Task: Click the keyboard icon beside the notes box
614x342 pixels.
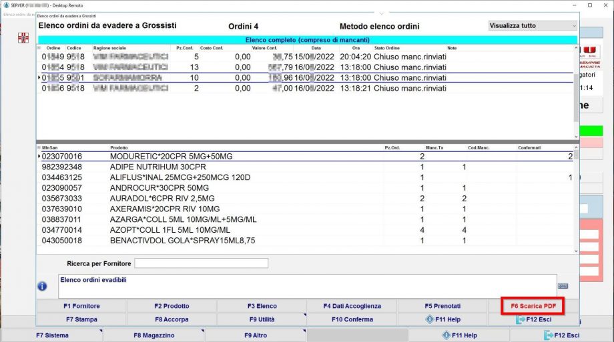Action: pyautogui.click(x=563, y=285)
